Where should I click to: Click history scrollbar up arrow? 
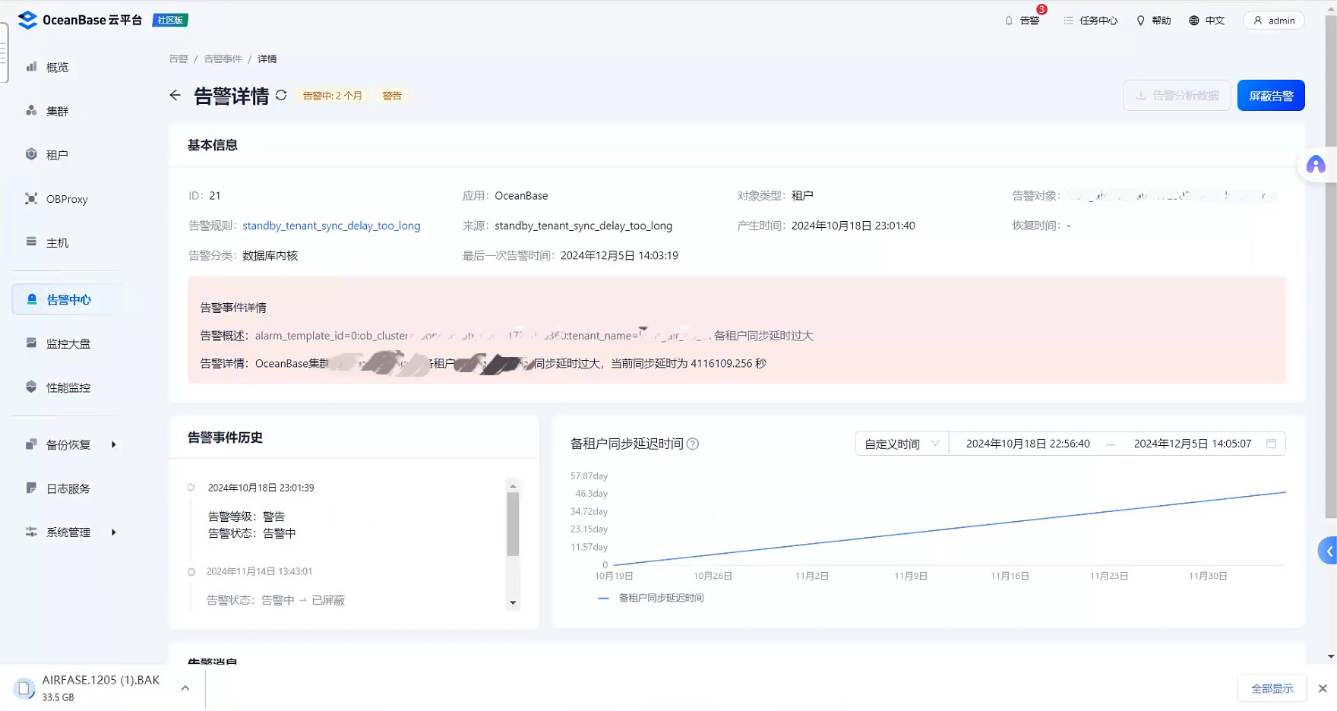[x=513, y=486]
